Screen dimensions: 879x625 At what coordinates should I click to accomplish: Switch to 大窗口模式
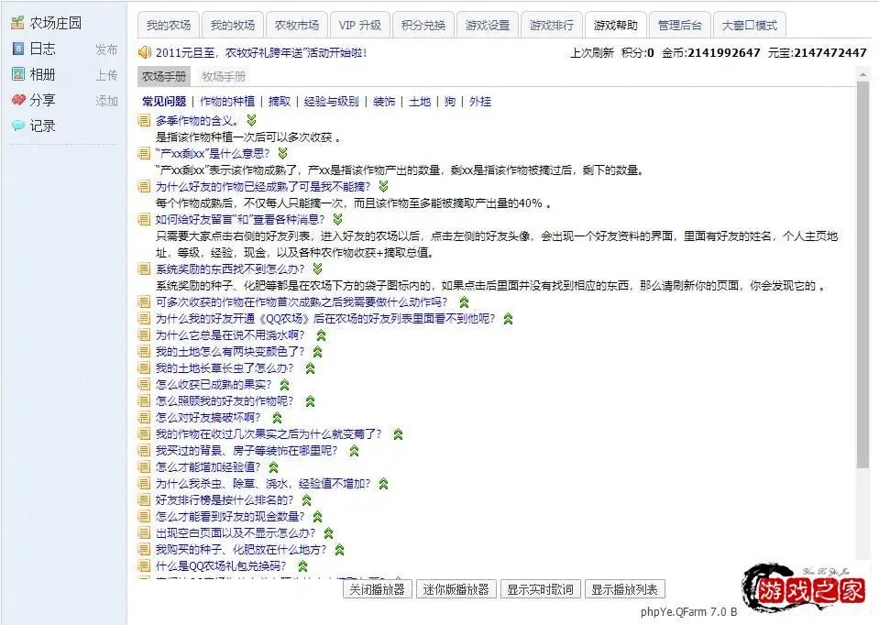[750, 25]
